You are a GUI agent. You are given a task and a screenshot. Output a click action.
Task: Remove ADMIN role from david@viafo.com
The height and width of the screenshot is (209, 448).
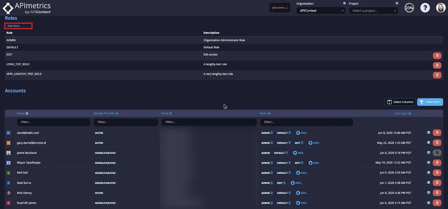click(x=272, y=133)
